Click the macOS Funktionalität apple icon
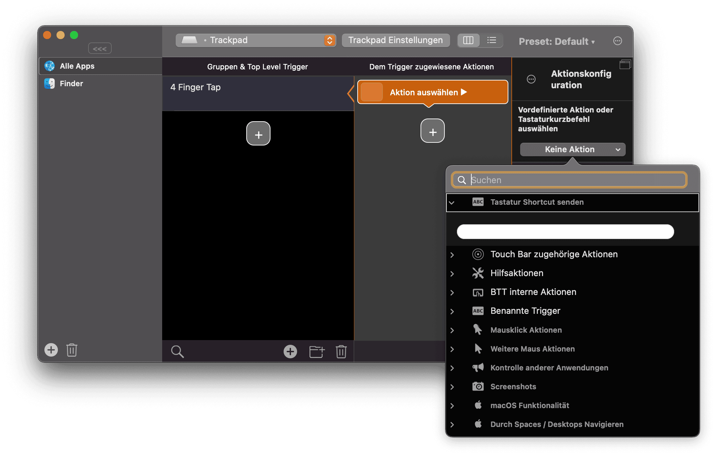Image resolution: width=724 pixels, height=464 pixels. [x=478, y=405]
